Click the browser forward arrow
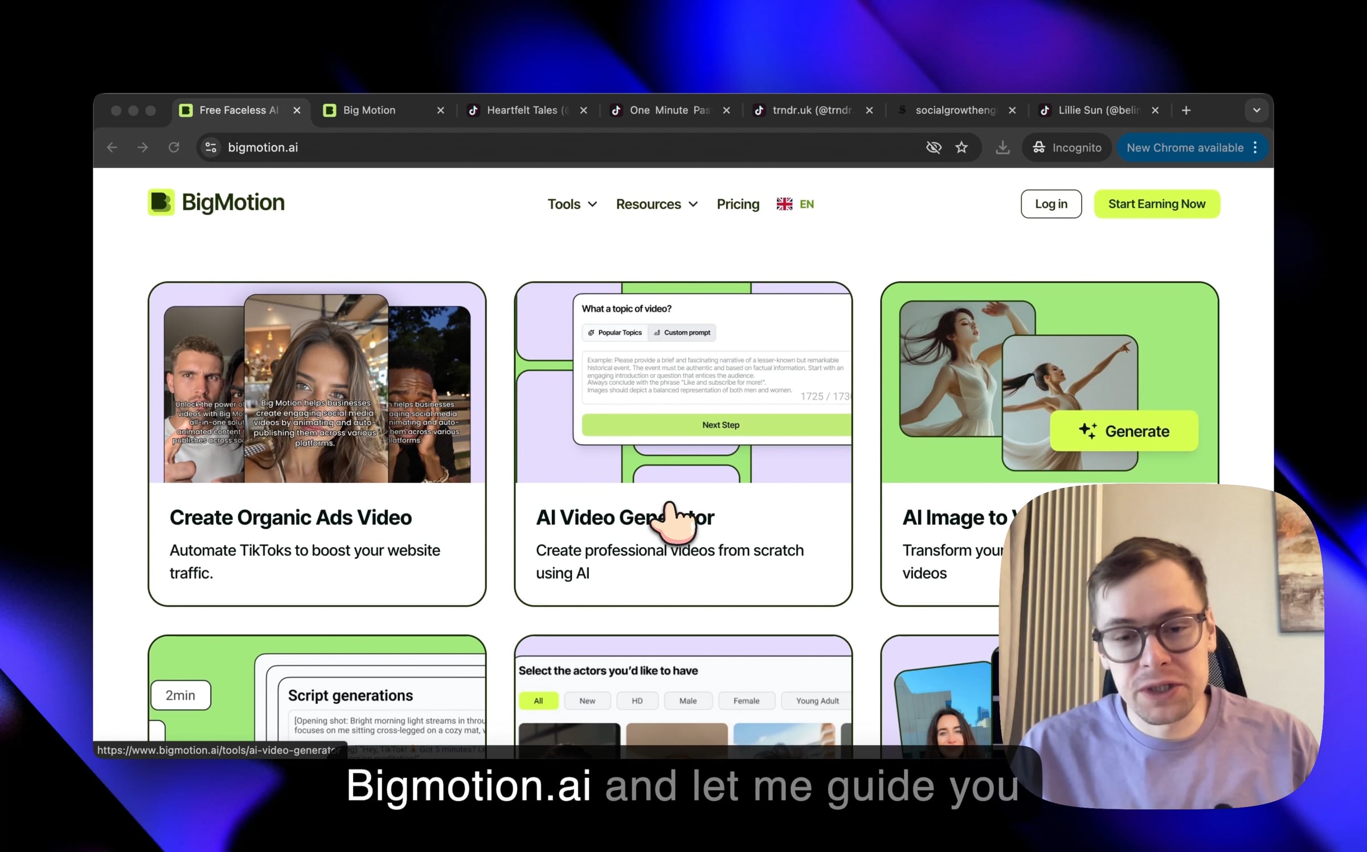Viewport: 1367px width, 852px height. pyautogui.click(x=143, y=148)
